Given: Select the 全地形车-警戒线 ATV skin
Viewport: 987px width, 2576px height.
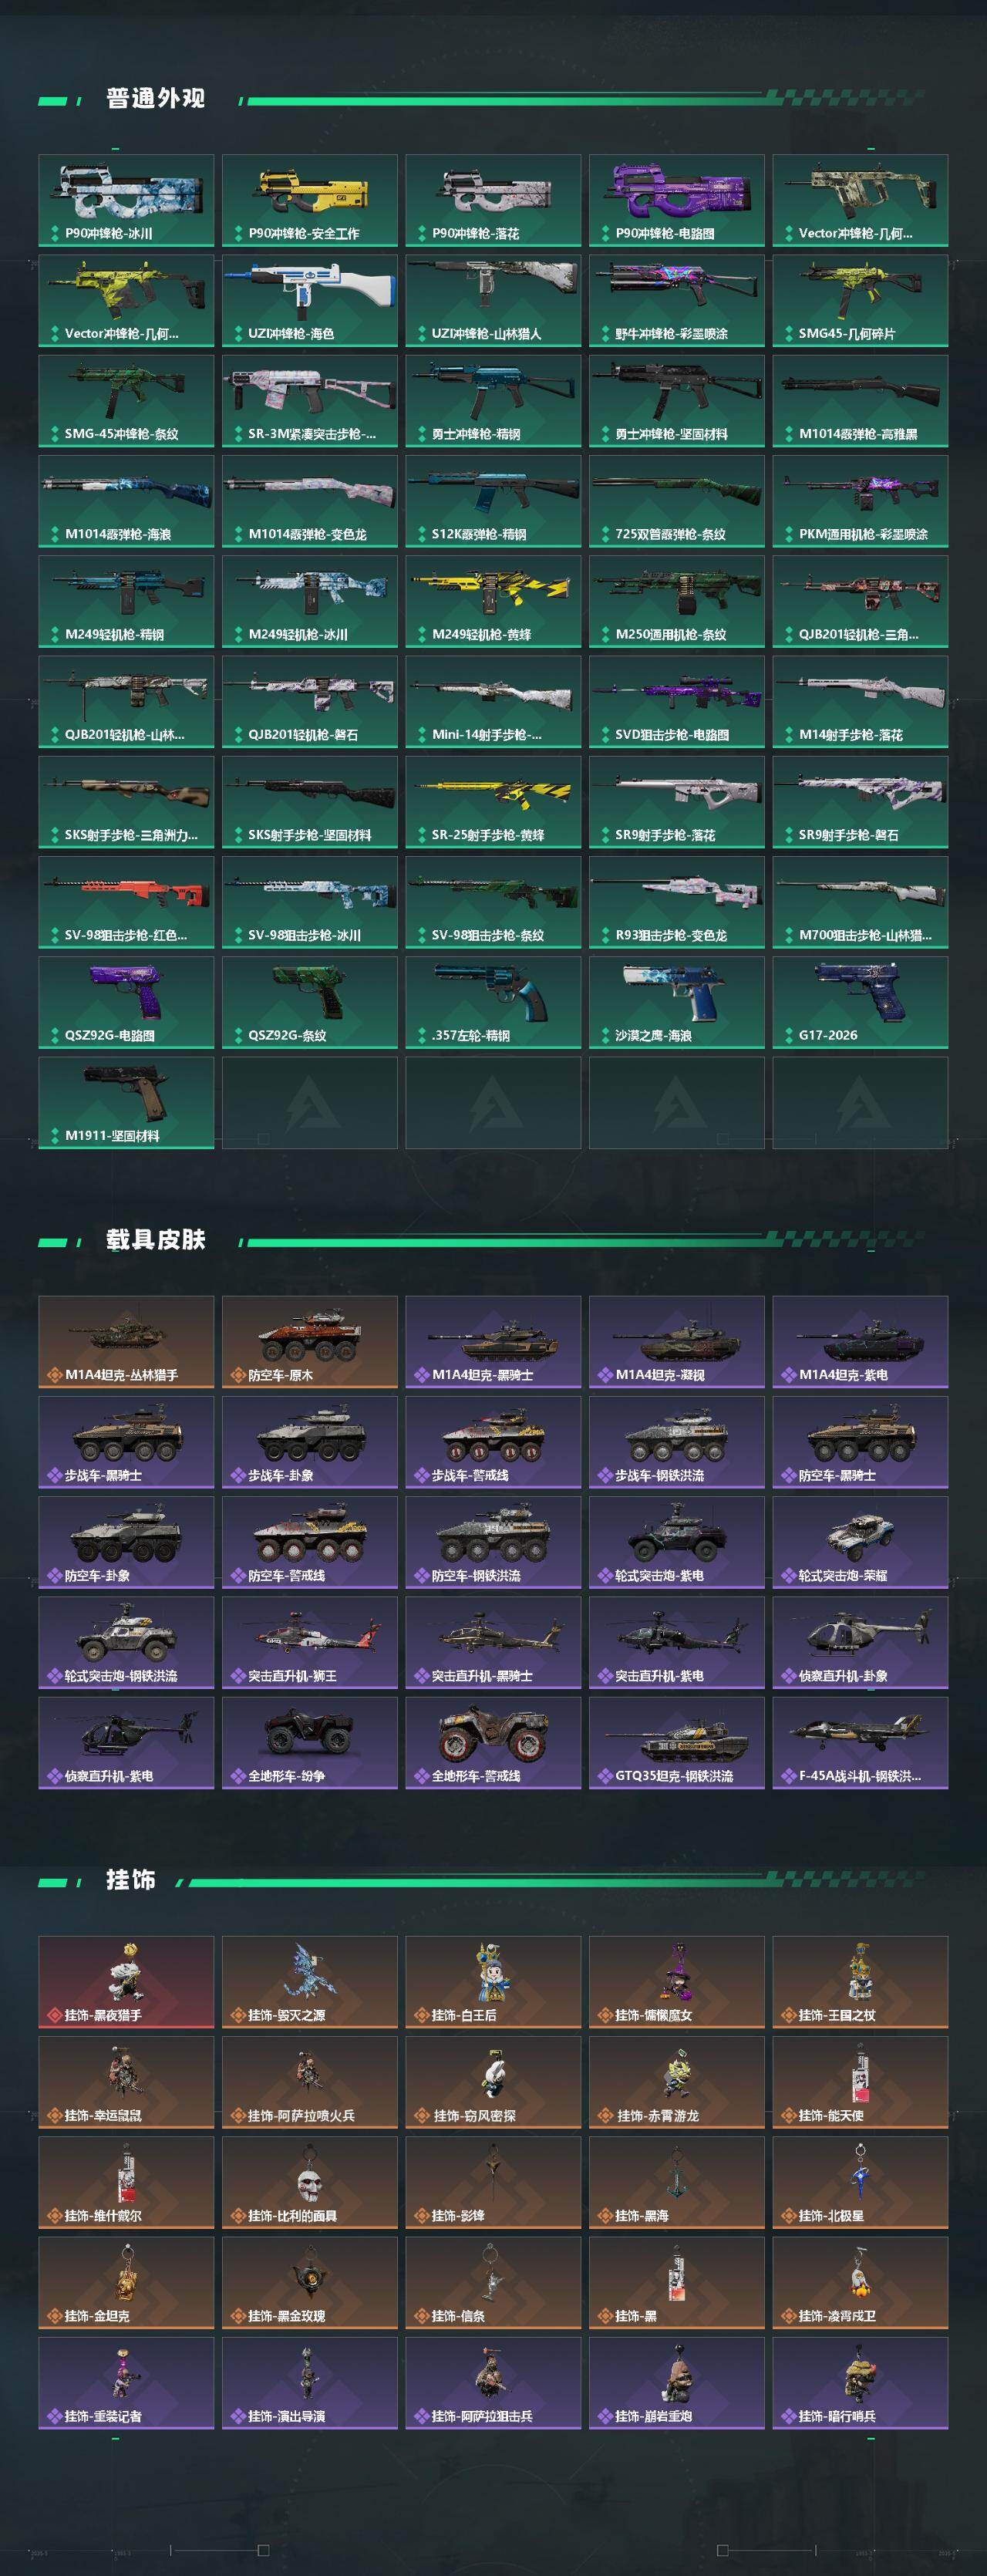Looking at the screenshot, I should [493, 1743].
